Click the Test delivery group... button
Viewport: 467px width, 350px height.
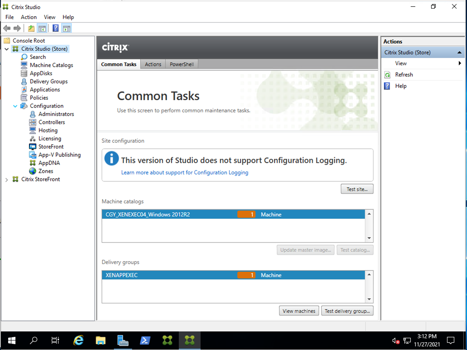[x=347, y=311]
